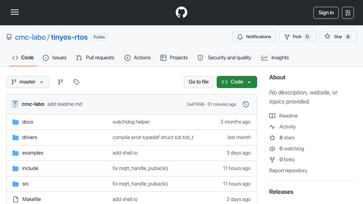Open 'watchdog helper' commit message
The height and width of the screenshot is (204, 363).
tap(131, 122)
